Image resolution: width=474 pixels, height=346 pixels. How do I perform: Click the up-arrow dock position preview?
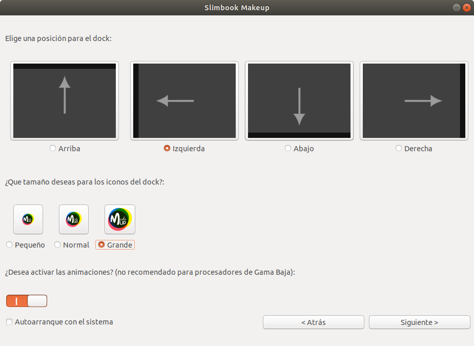pyautogui.click(x=64, y=101)
